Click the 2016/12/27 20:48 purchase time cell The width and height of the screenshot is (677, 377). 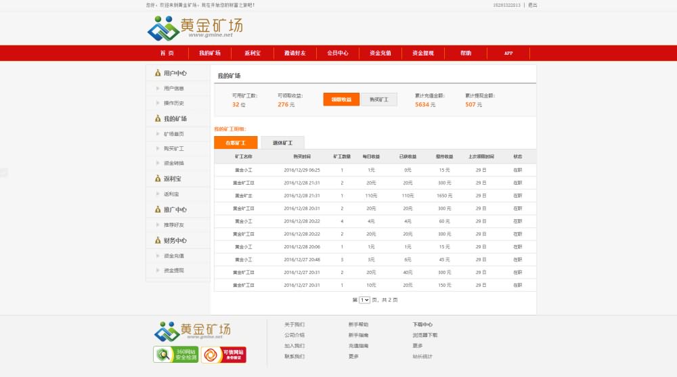pyautogui.click(x=302, y=259)
